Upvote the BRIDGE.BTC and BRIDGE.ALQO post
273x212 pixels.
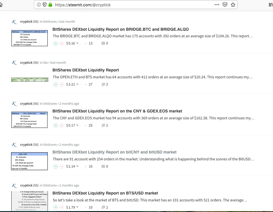click(56, 43)
